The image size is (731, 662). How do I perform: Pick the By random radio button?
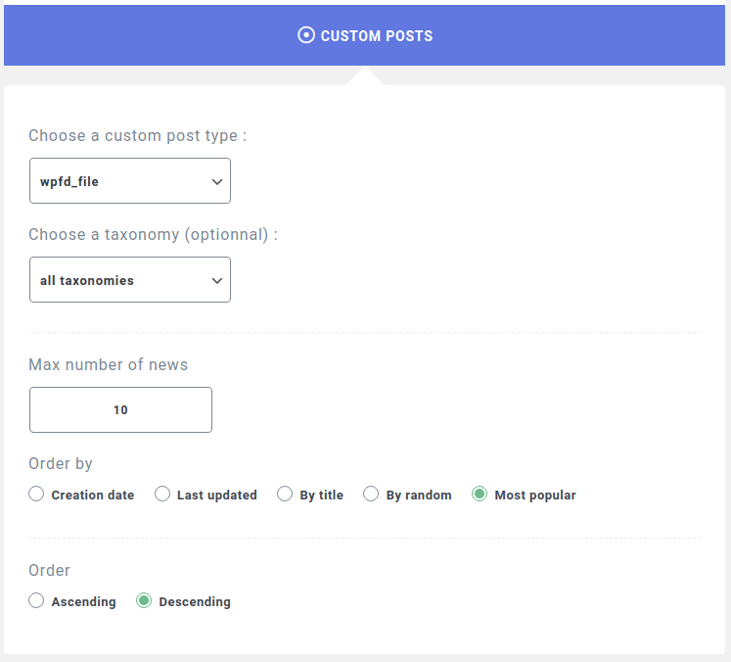pyautogui.click(x=371, y=494)
